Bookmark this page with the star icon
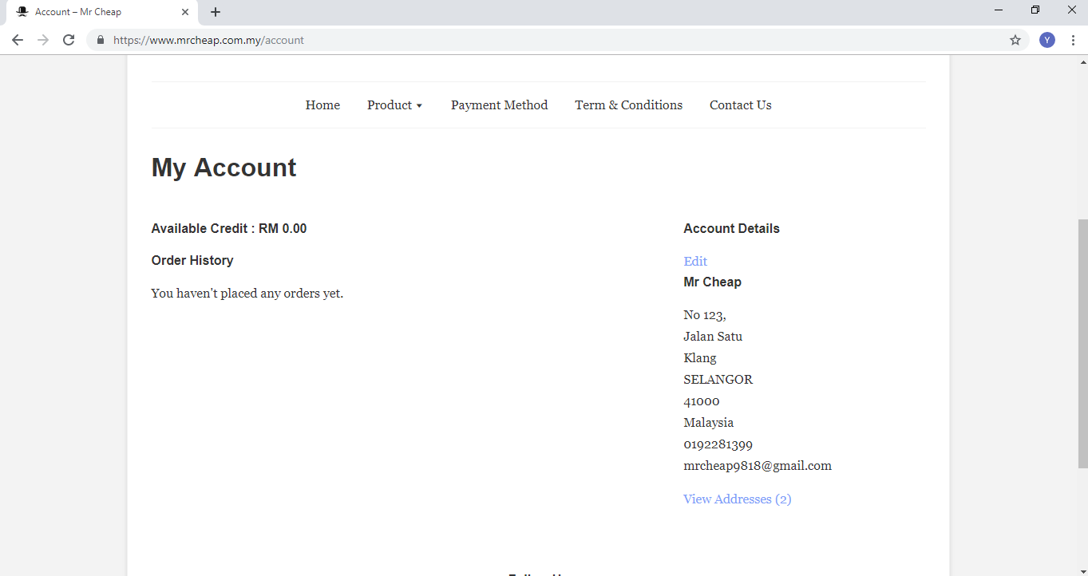 [1015, 40]
